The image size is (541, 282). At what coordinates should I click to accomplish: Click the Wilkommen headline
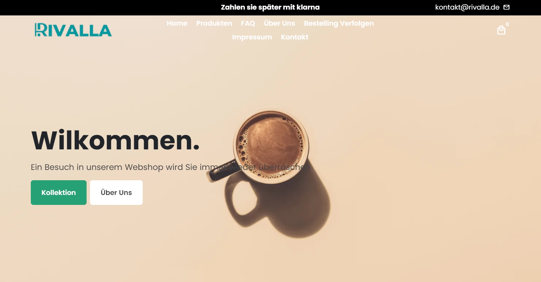pos(115,140)
